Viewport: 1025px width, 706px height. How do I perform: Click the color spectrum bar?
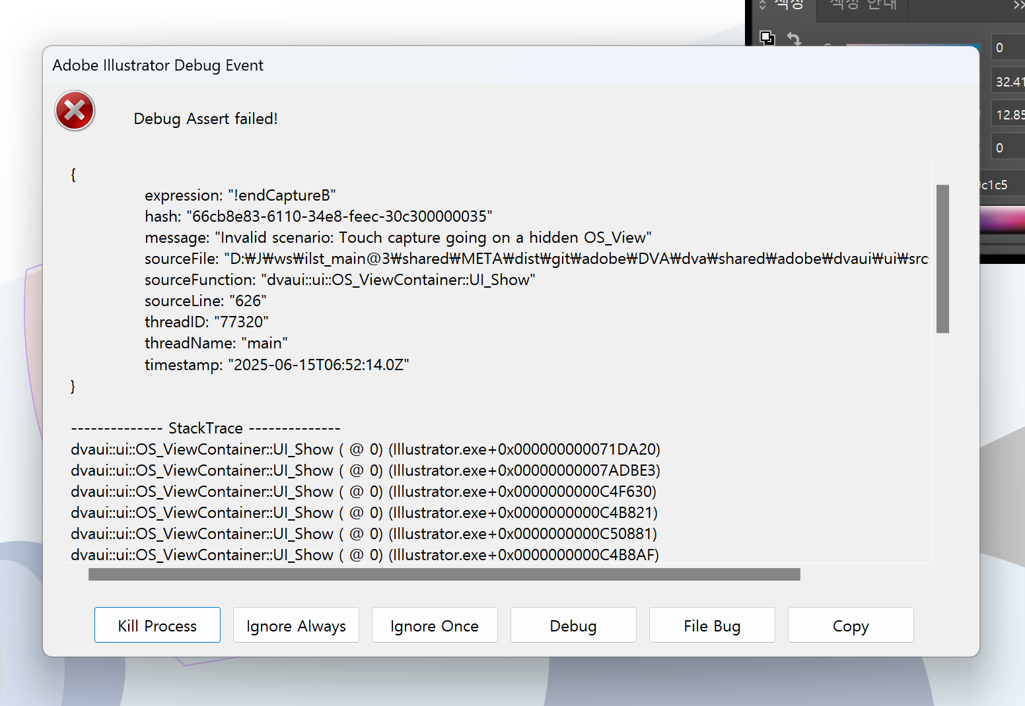click(x=1003, y=220)
